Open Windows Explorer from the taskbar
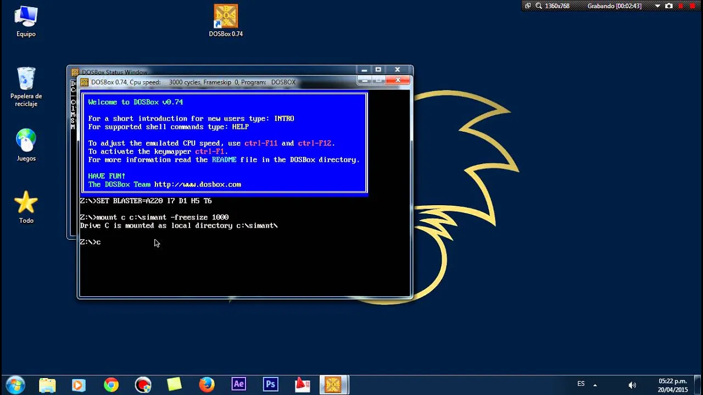This screenshot has height=395, width=703. click(47, 385)
